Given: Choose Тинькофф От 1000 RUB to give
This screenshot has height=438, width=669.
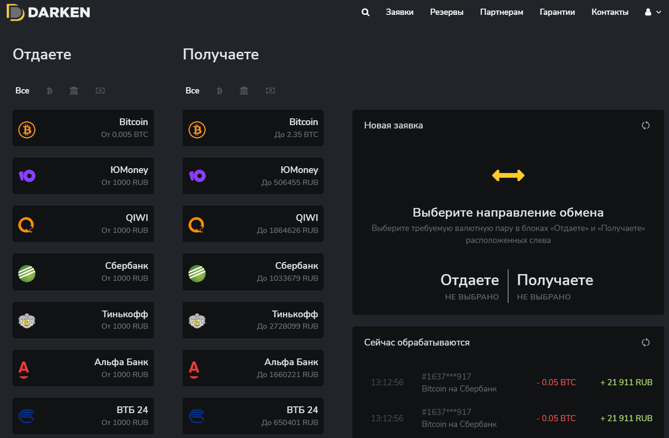Looking at the screenshot, I should (83, 320).
